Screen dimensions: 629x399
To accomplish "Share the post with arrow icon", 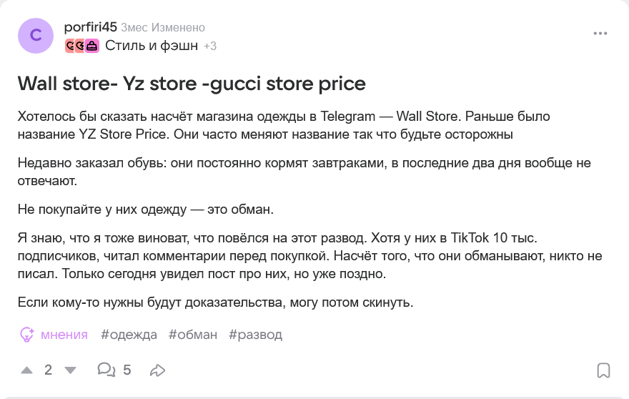I will click(x=157, y=370).
